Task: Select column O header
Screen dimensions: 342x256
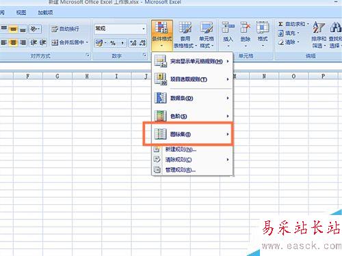Action: (293, 76)
